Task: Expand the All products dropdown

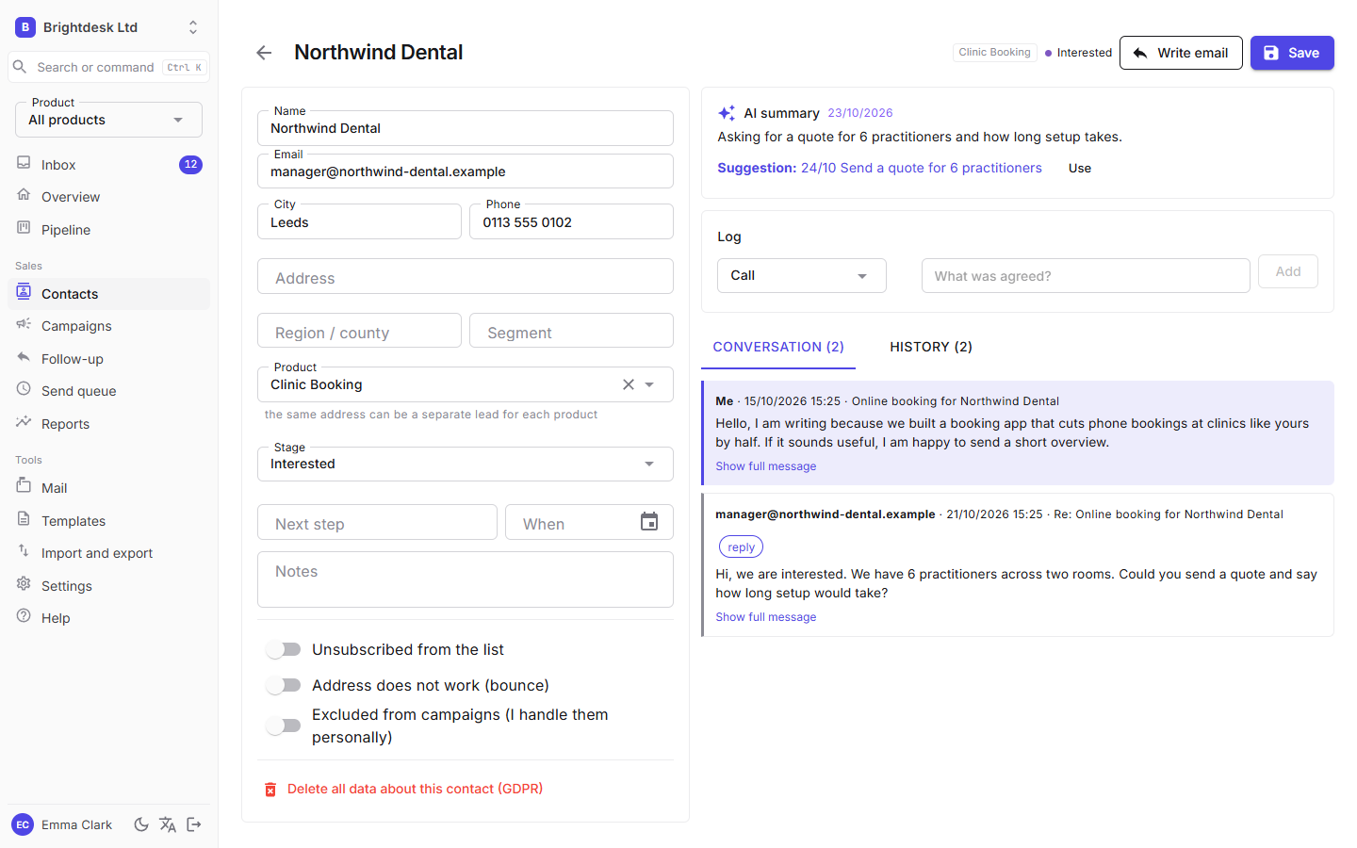Action: 109,120
